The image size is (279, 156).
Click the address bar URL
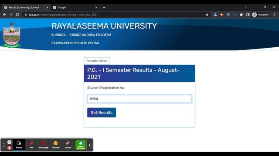(63, 15)
